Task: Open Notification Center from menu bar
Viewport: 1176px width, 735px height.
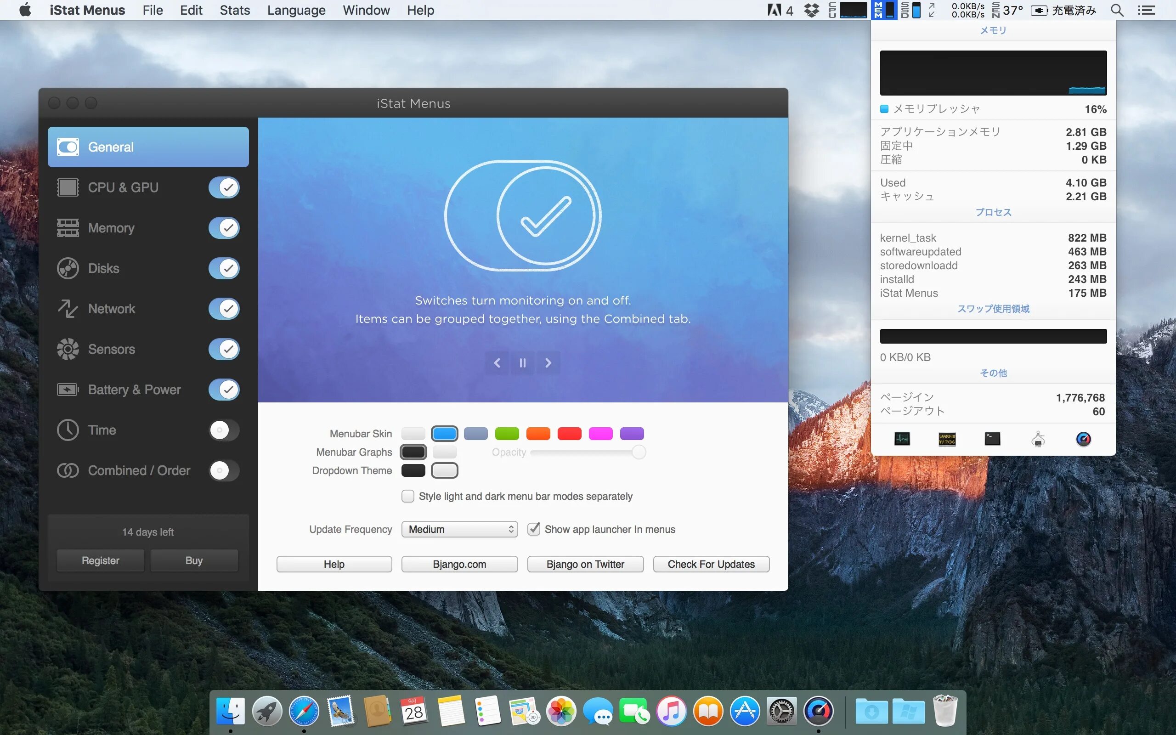Action: [1146, 10]
